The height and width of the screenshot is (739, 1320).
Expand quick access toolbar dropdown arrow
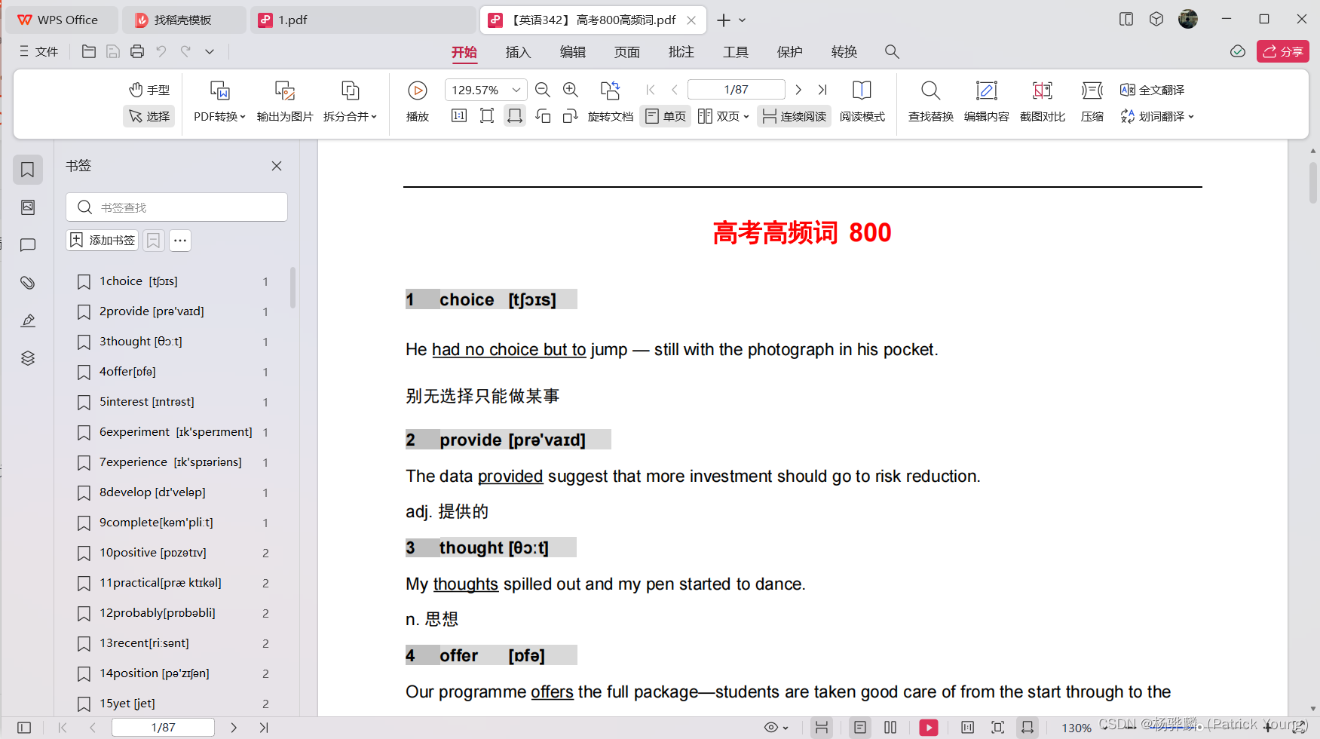210,51
